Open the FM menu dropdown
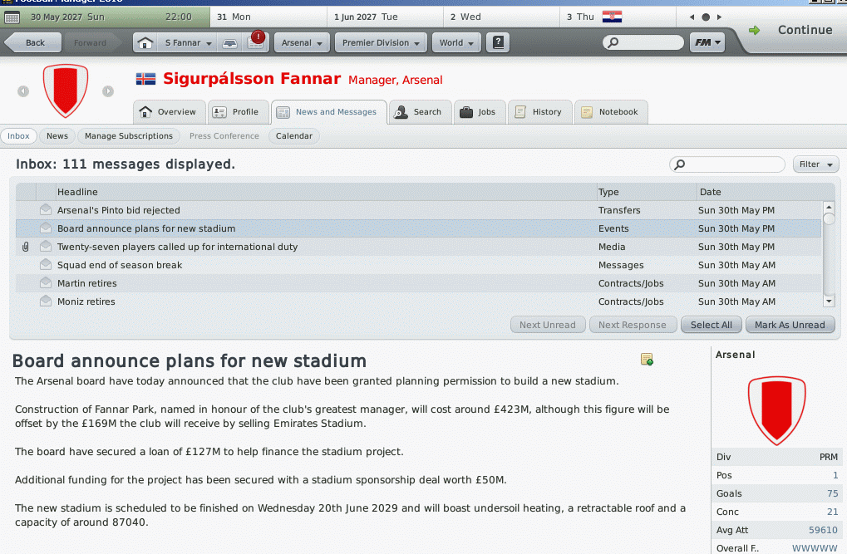Viewport: 847px width, 554px height. (x=707, y=42)
